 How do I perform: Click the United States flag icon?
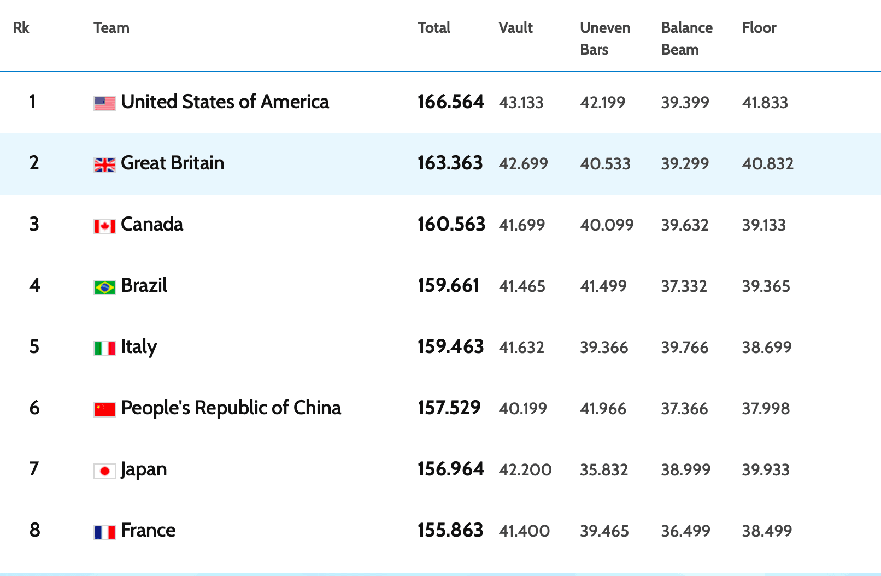(x=104, y=103)
